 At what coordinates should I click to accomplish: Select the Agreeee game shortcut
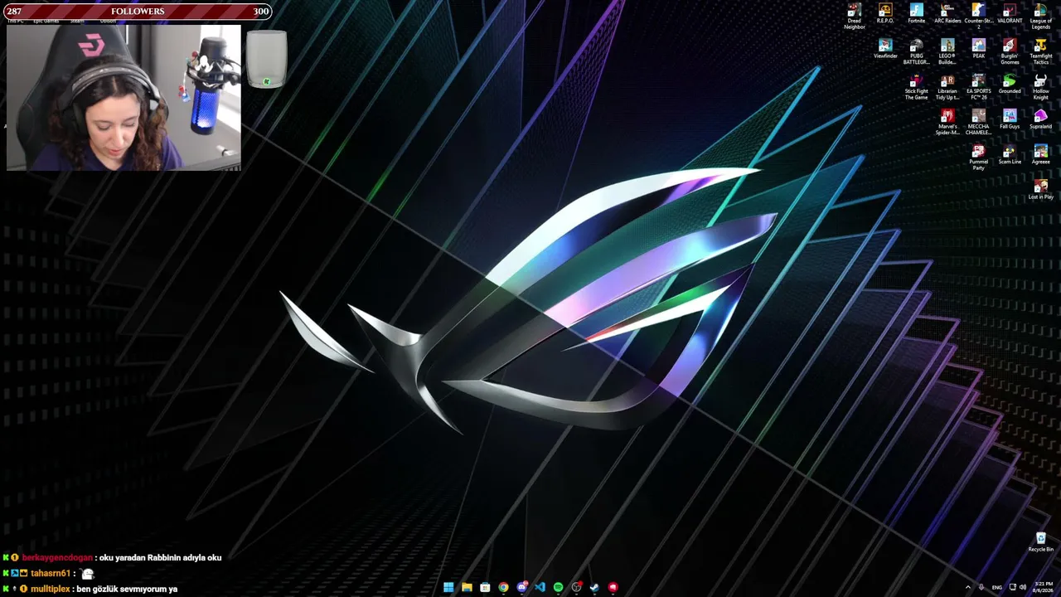[x=1041, y=154]
